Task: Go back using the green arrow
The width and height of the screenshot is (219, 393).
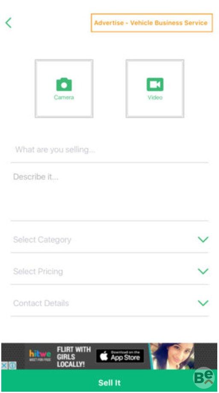Action: click(8, 23)
